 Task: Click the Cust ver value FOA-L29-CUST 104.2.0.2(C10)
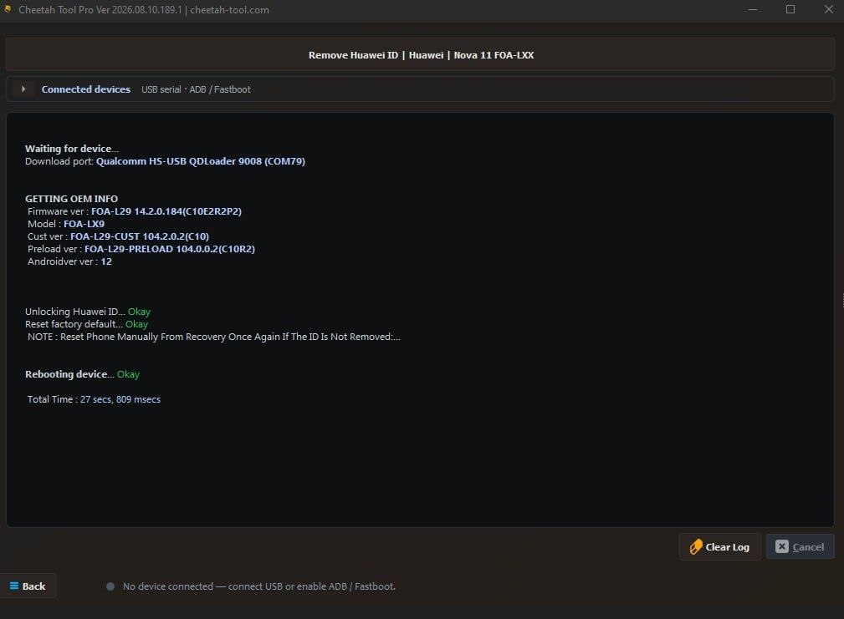pyautogui.click(x=140, y=236)
